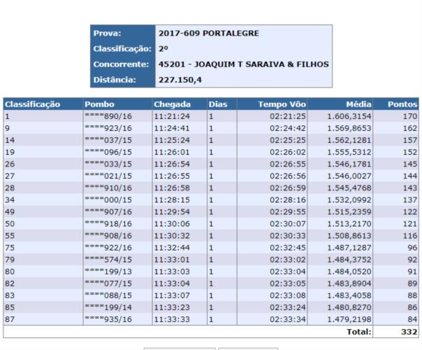Click the Pombo column header
Screen dimensions: 422x350
99,104
